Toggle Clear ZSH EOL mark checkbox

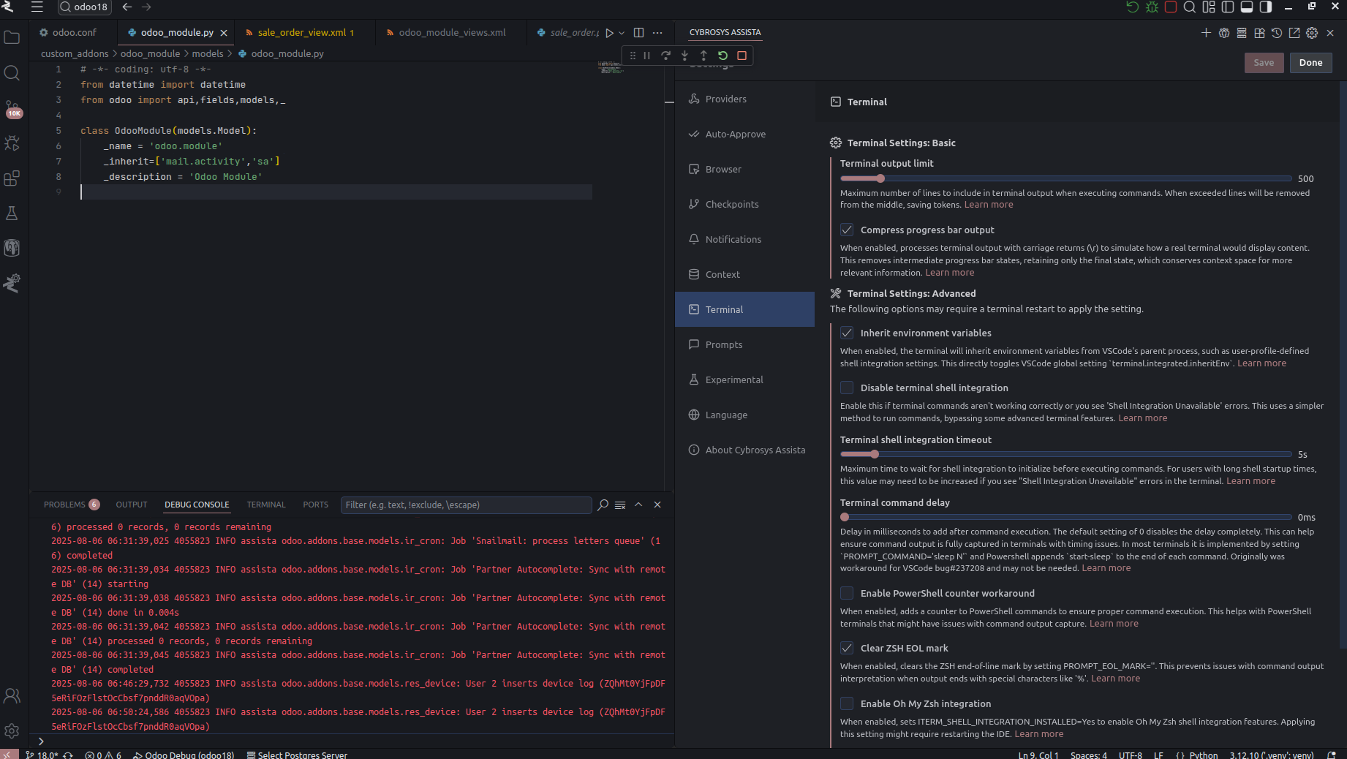(847, 648)
